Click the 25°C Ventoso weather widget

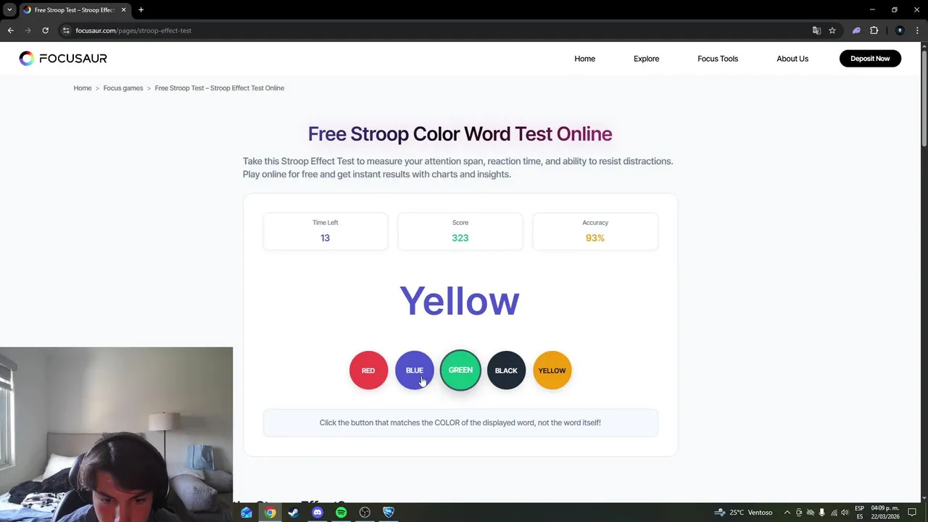pos(743,513)
